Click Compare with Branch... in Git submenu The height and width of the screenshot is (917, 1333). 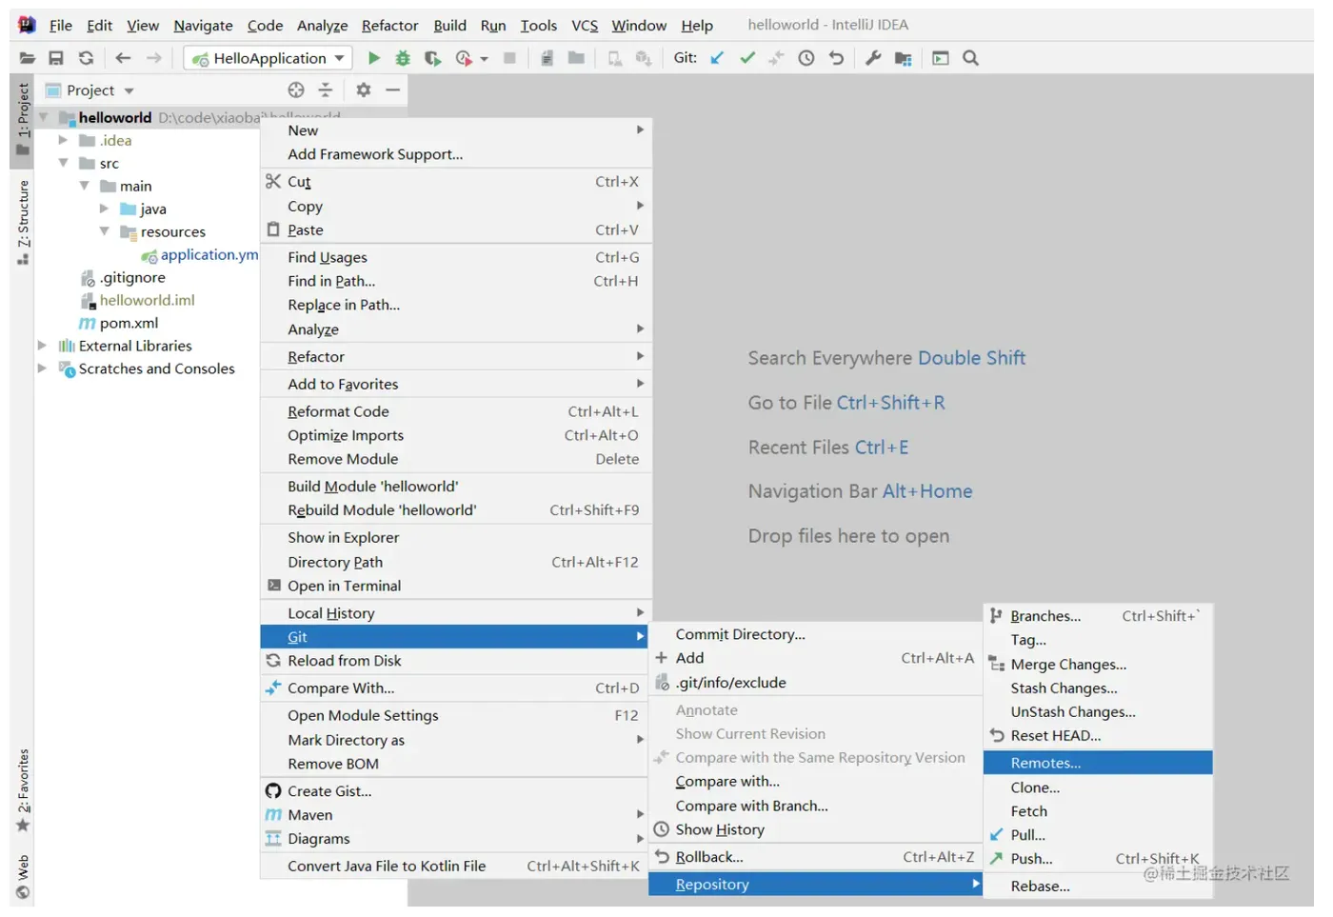815,806
